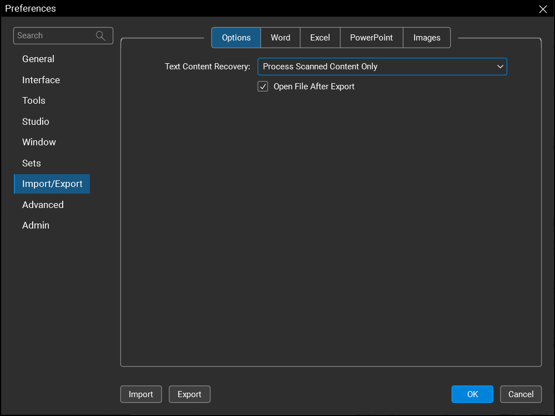
Task: Close the Preferences dialog window
Action: [543, 9]
